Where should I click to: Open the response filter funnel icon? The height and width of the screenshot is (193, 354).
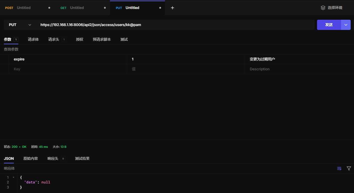[x=349, y=168]
